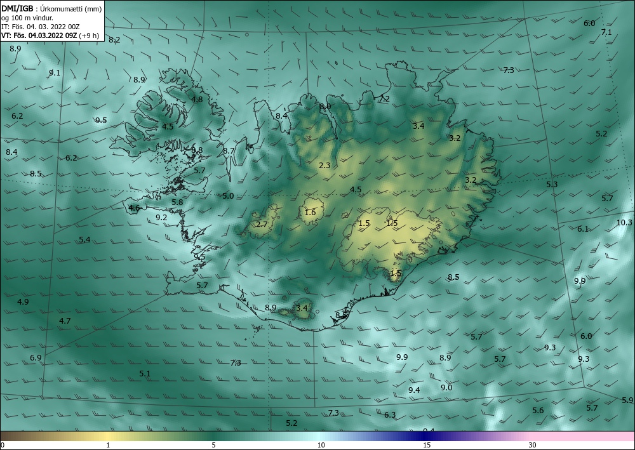This screenshot has height=450, width=635.
Task: Click the color scale label 1
Action: 108,445
